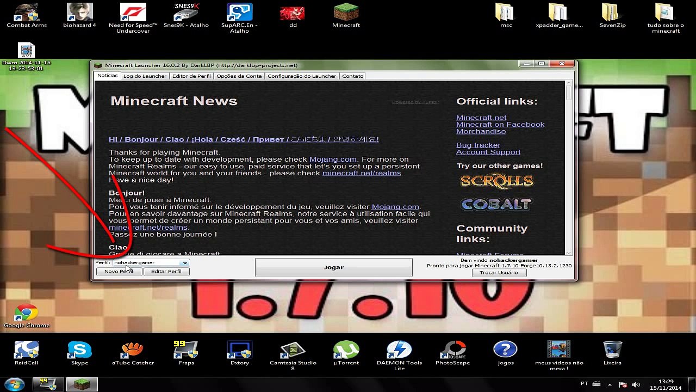Click the volume icon in system tray

coord(636,384)
